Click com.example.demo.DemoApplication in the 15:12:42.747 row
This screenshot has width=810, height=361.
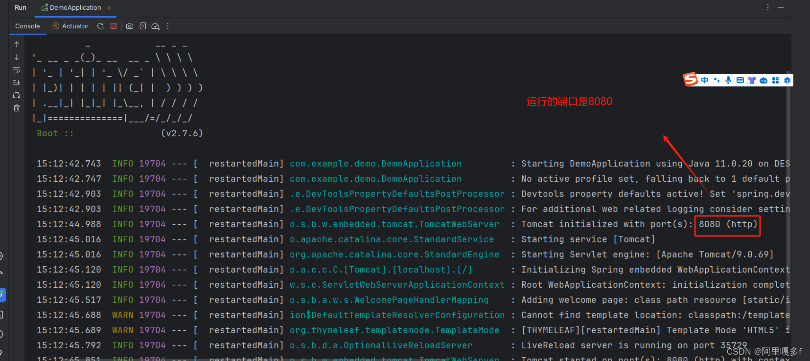coord(375,179)
